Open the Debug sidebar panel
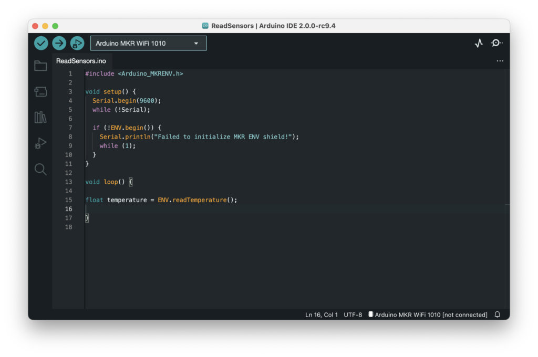 click(40, 143)
